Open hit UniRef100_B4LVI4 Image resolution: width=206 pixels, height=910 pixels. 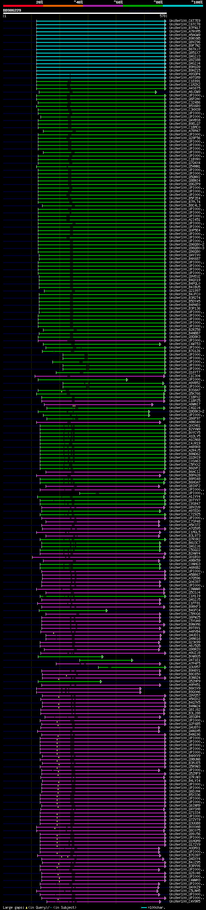pyautogui.click(x=185, y=781)
